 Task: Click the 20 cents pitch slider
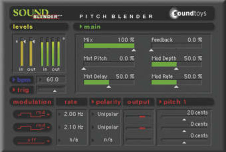pyautogui.click(x=184, y=116)
